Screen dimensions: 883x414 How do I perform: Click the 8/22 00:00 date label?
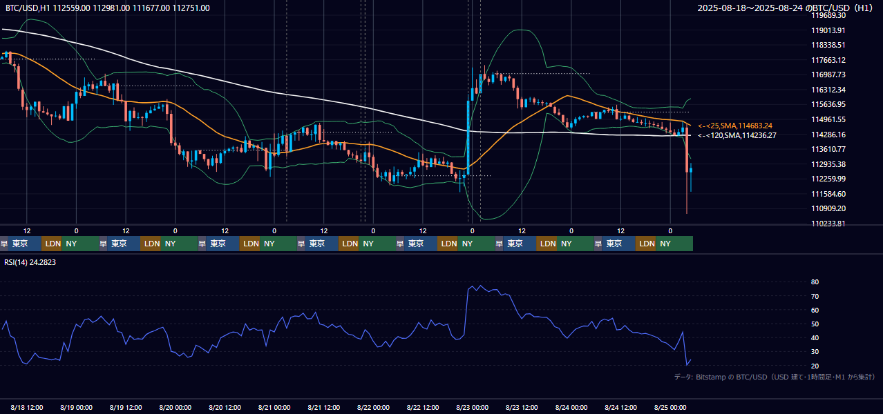[x=374, y=407]
